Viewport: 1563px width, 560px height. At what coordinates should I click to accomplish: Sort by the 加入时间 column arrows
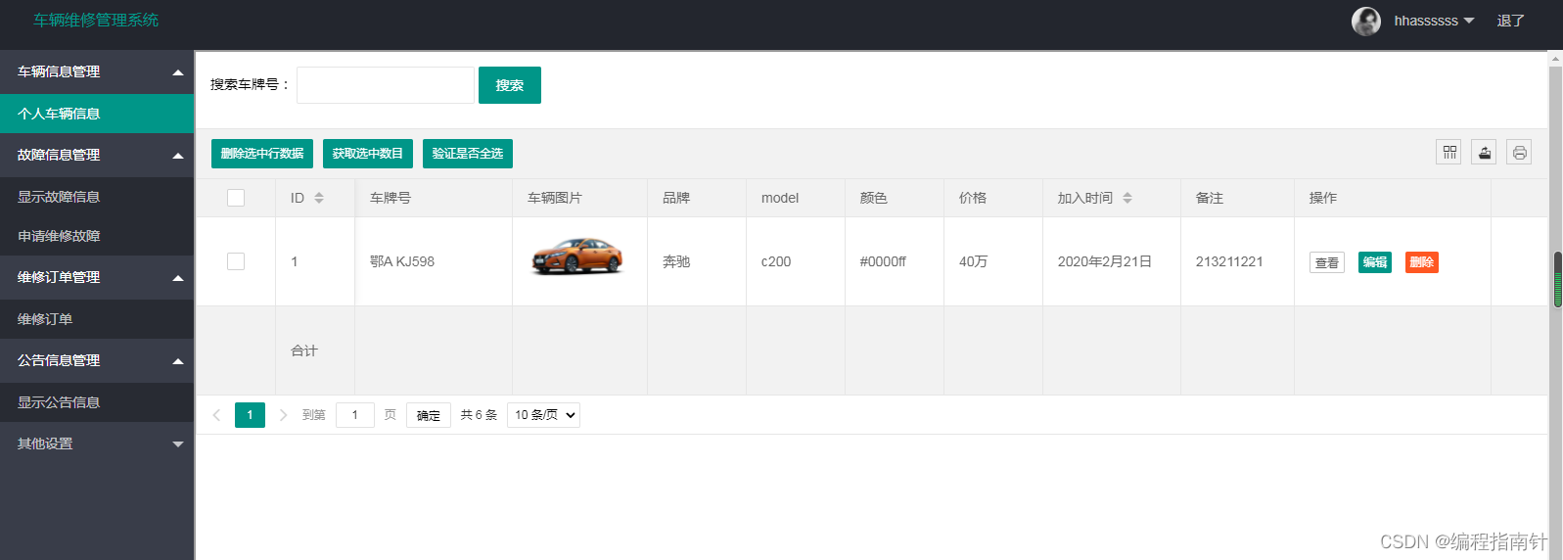(x=1127, y=198)
